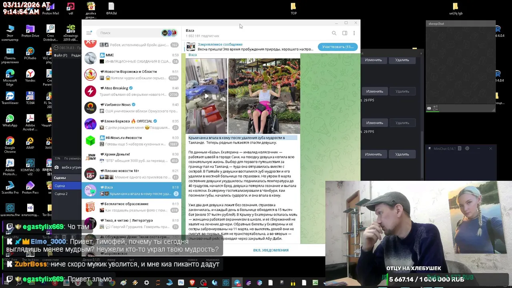Open Adobe Acrobat desktop icon

click(30, 123)
